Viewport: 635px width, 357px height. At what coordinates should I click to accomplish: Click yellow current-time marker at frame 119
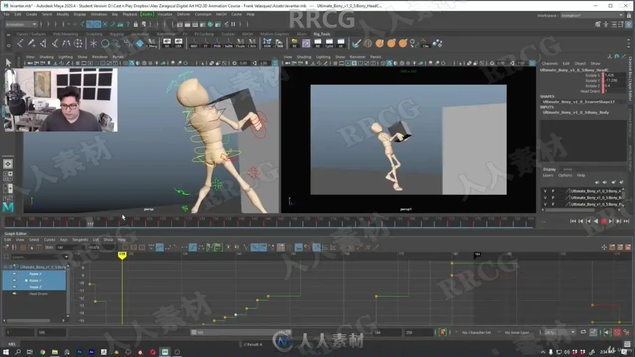pyautogui.click(x=122, y=255)
